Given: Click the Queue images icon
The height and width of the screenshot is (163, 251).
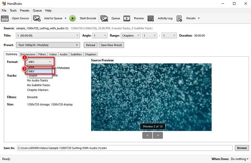Looking at the screenshot, I should tap(104, 18).
